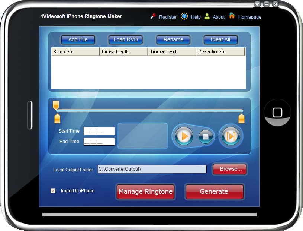Viewport: 303px width, 231px height.
Task: Open Help via the question mark icon
Action: coord(184,16)
